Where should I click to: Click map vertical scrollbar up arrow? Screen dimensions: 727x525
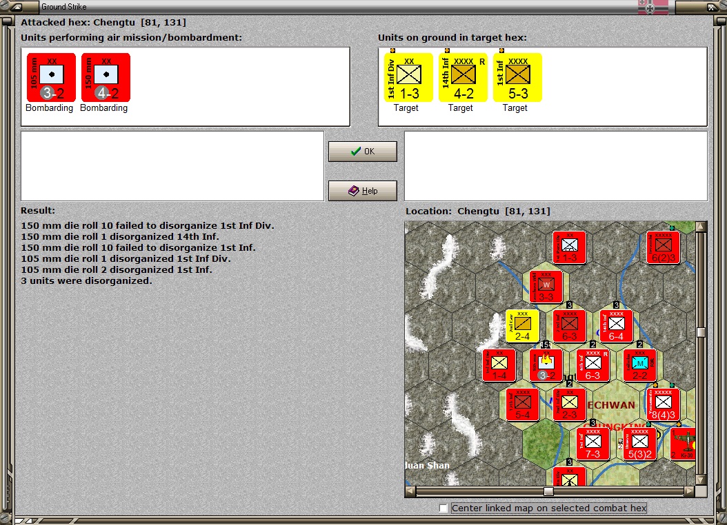[x=701, y=227]
